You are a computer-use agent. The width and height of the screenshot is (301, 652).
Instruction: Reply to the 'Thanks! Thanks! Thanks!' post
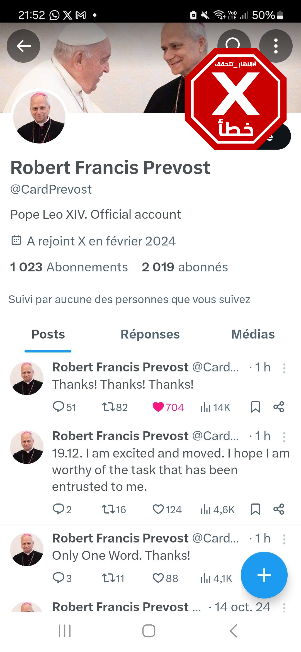(x=59, y=407)
